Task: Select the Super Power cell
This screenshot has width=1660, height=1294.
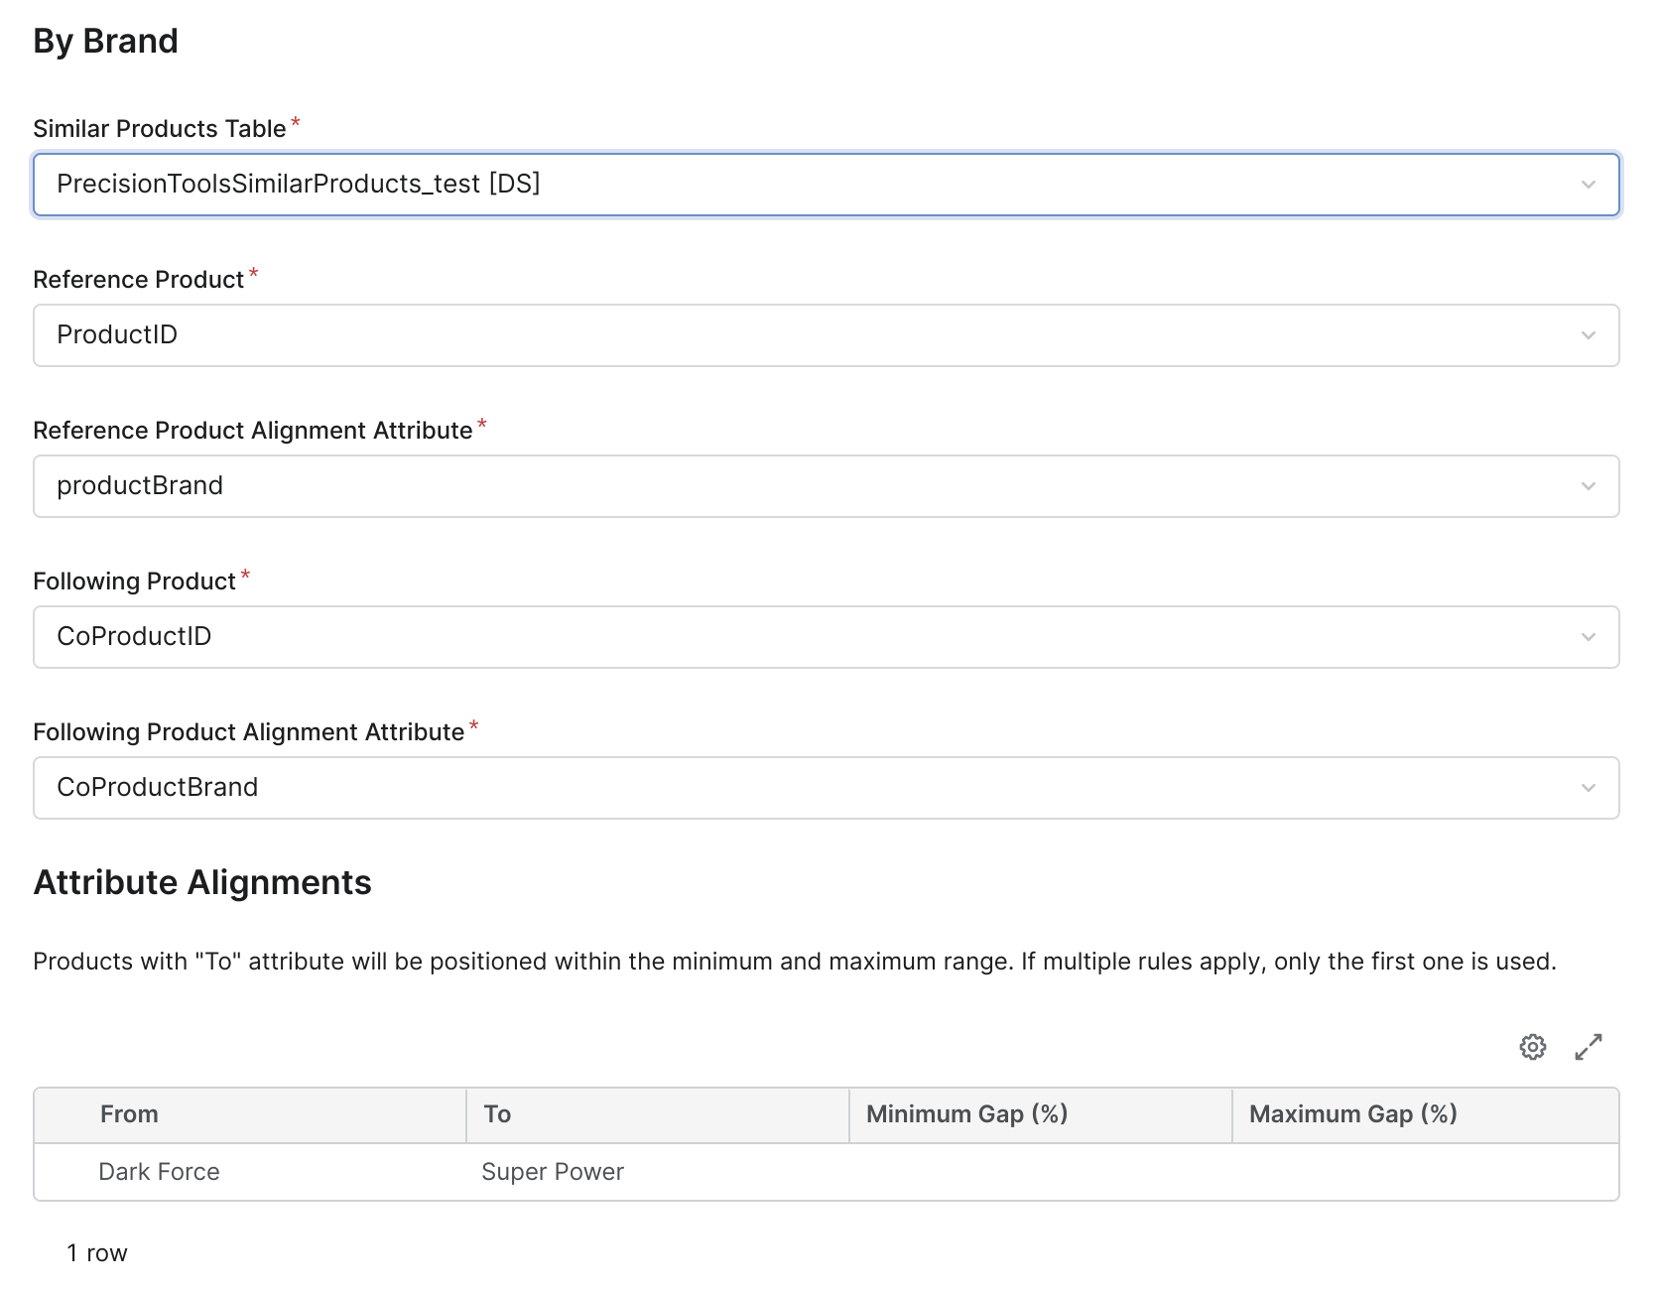Action: coord(553,1172)
